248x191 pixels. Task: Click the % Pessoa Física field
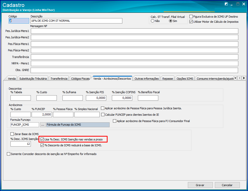pos(63,114)
